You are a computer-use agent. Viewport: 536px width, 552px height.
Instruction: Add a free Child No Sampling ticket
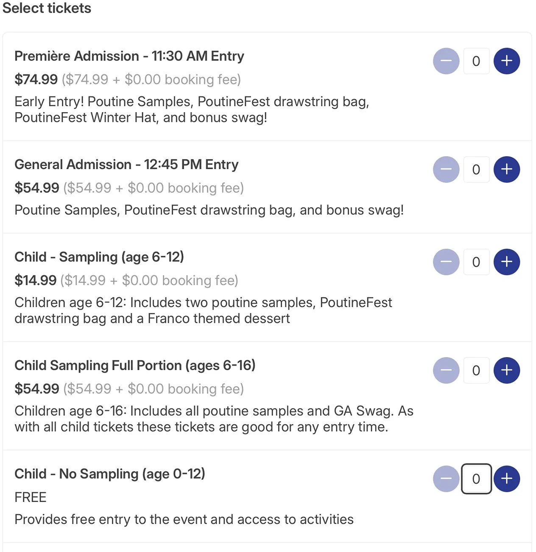point(507,479)
